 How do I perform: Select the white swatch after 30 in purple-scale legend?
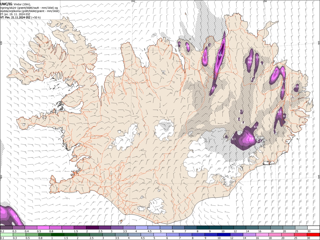click(x=313, y=227)
